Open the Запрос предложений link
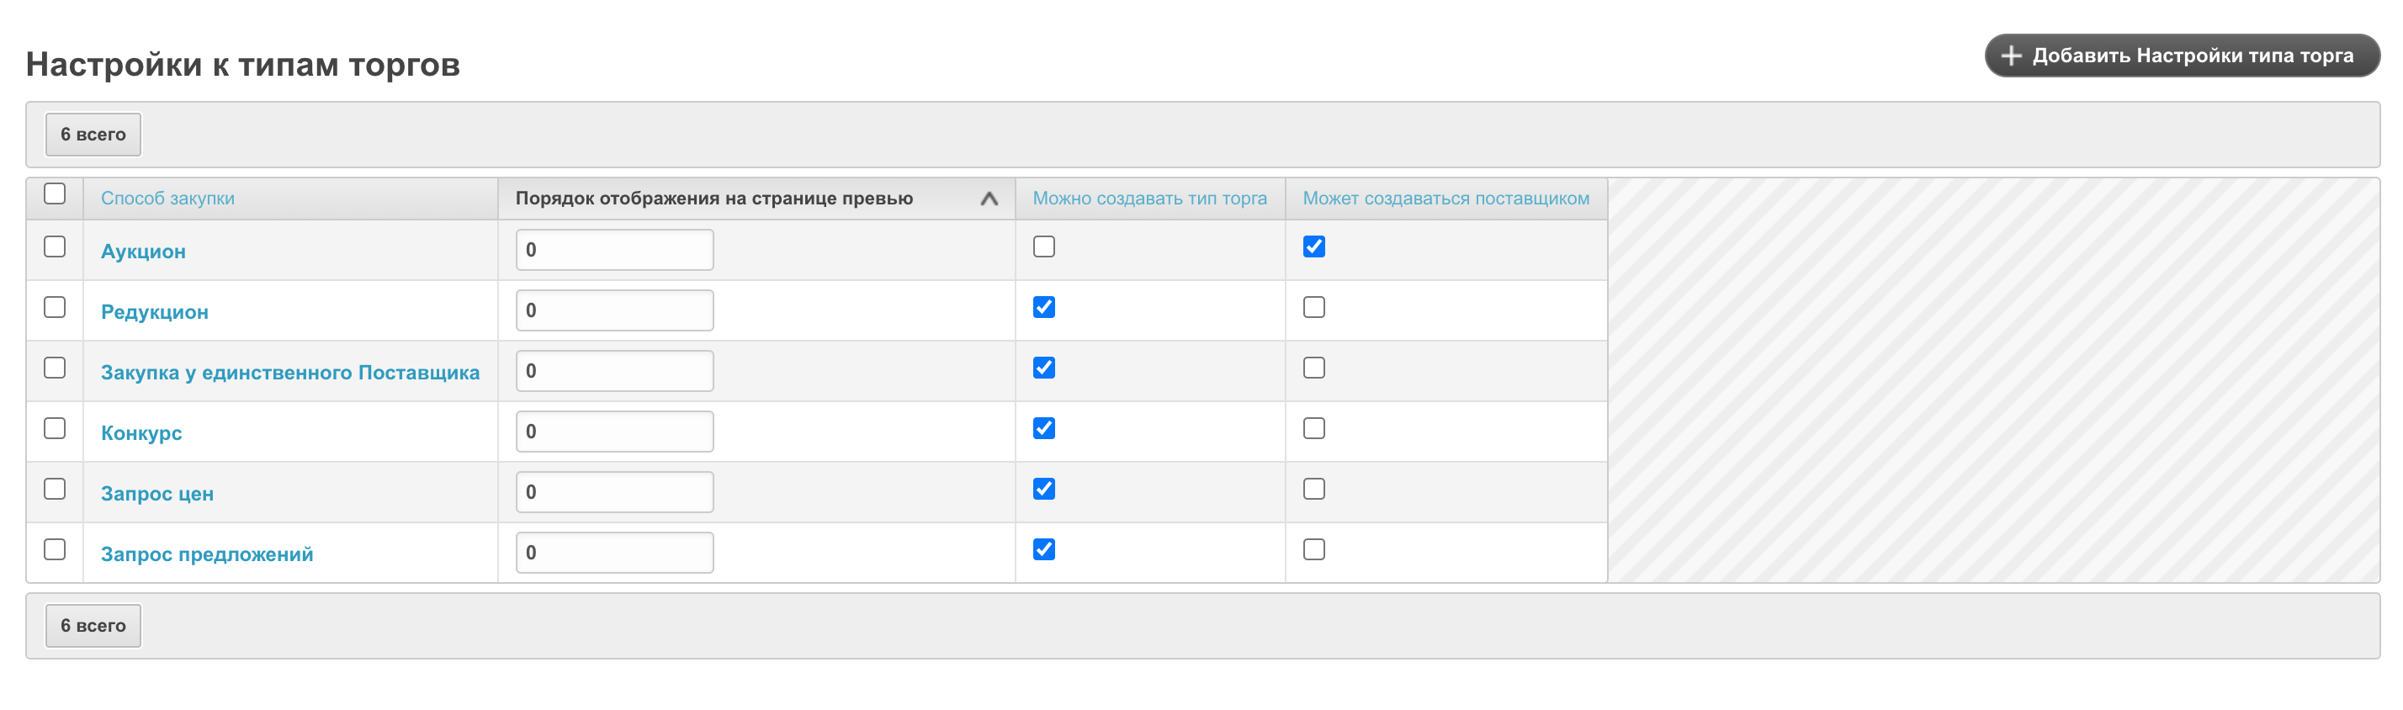Viewport: 2403px width, 710px height. pos(206,555)
